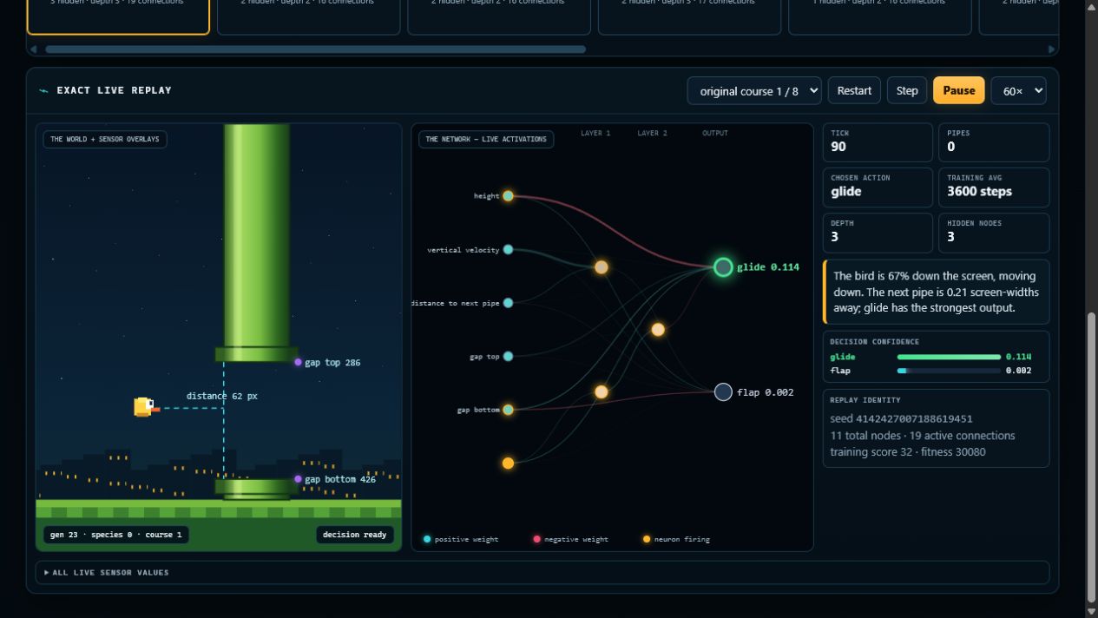The width and height of the screenshot is (1098, 618).
Task: Restart the replay
Action: click(854, 90)
